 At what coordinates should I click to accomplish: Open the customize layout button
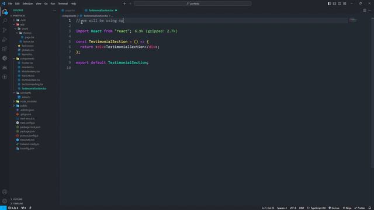(x=345, y=3)
